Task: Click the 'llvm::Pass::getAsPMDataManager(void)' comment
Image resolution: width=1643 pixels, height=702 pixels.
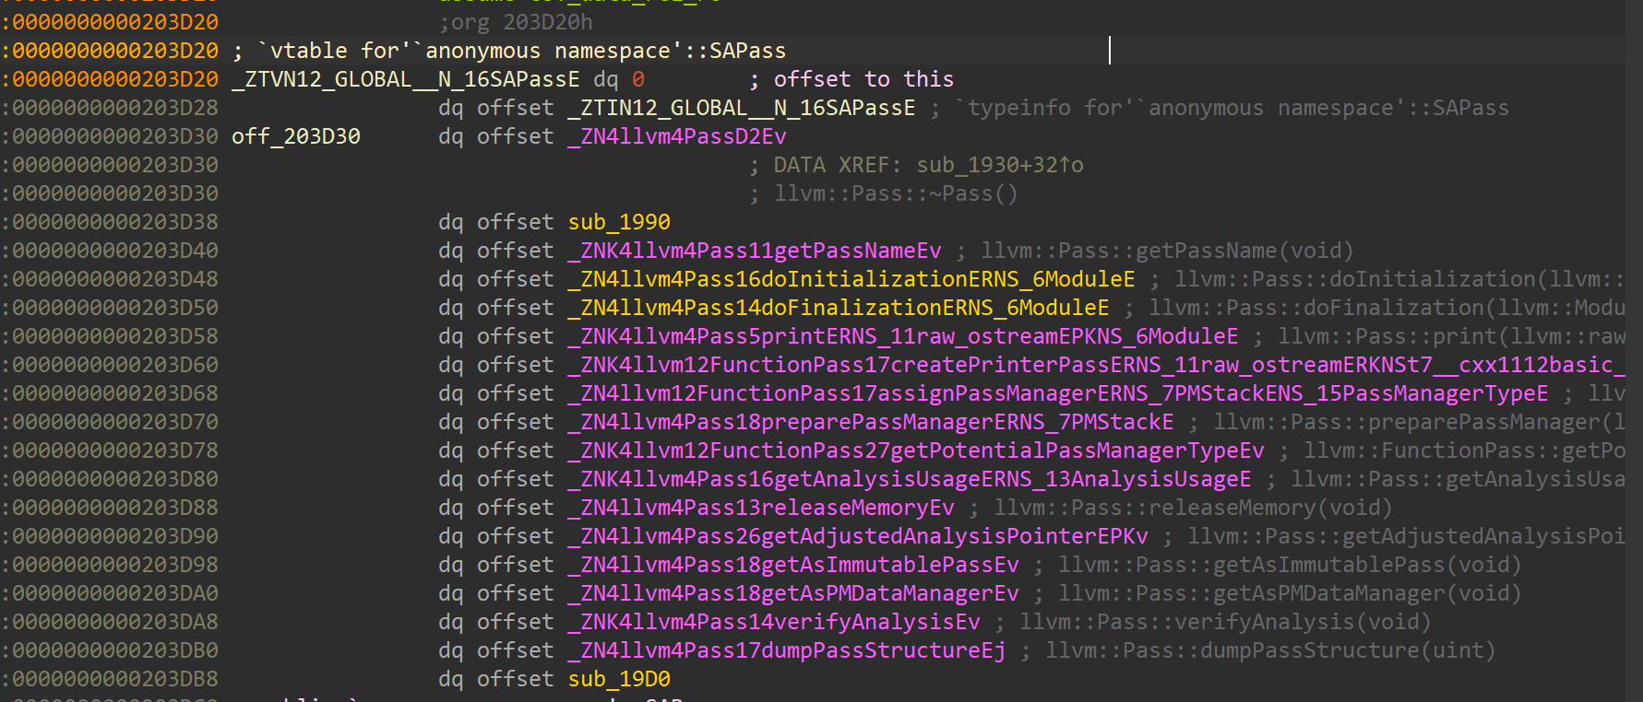Action: (x=1290, y=593)
